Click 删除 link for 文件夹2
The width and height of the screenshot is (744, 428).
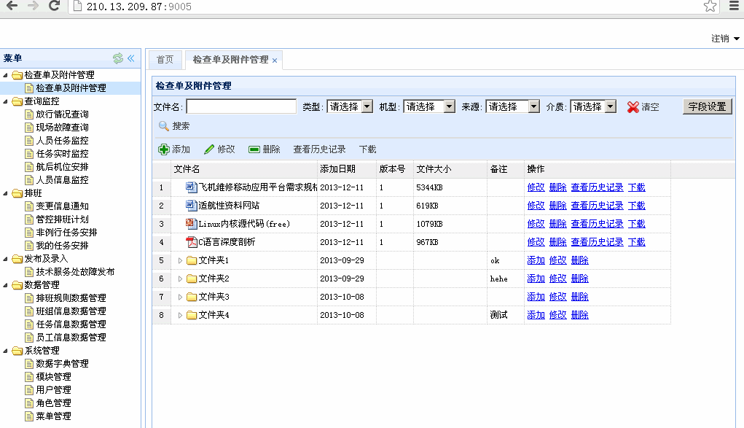[x=579, y=279]
